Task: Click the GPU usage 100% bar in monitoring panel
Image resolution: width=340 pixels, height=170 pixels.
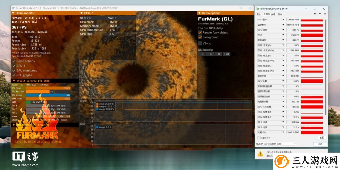Action: (48, 95)
